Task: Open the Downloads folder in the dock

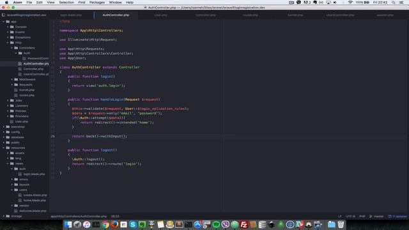Action: coord(331,224)
